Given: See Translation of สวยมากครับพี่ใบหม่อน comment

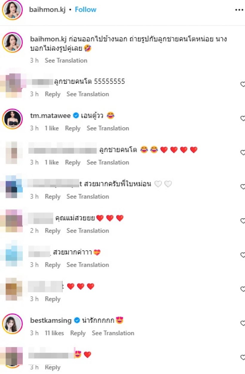Looking at the screenshot, I should pos(88,196).
